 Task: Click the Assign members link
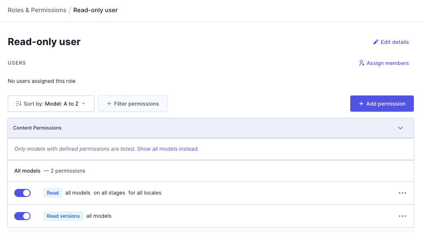pyautogui.click(x=387, y=63)
